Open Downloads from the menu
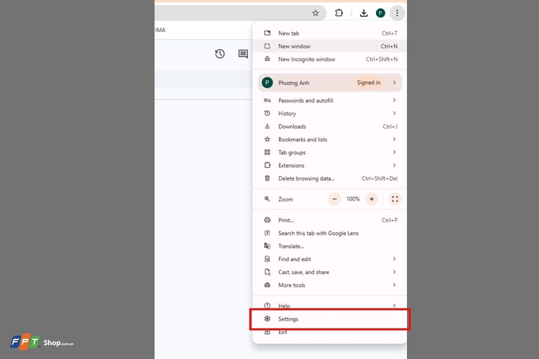 coord(329,127)
